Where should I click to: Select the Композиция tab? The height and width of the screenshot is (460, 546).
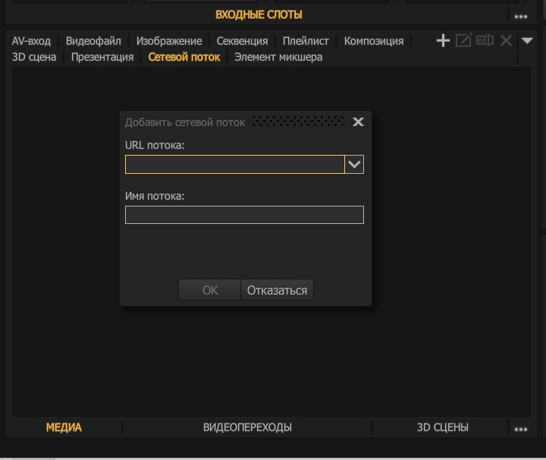point(374,41)
